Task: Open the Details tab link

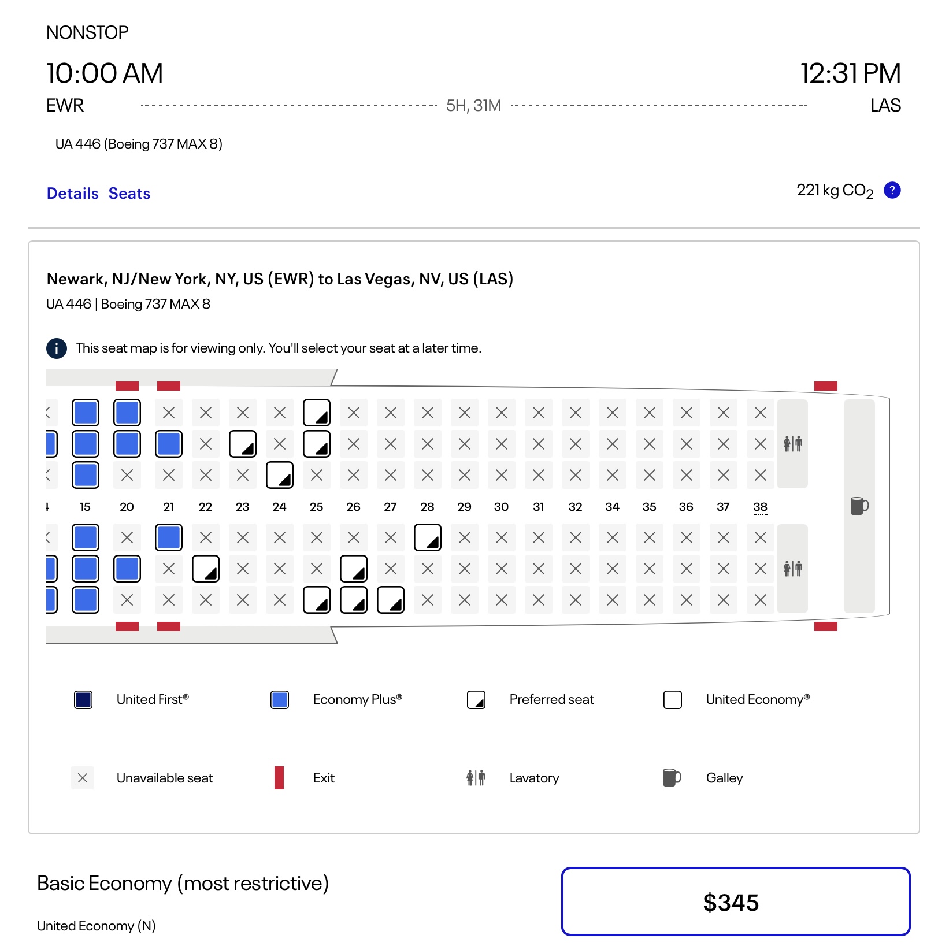Action: 73,194
